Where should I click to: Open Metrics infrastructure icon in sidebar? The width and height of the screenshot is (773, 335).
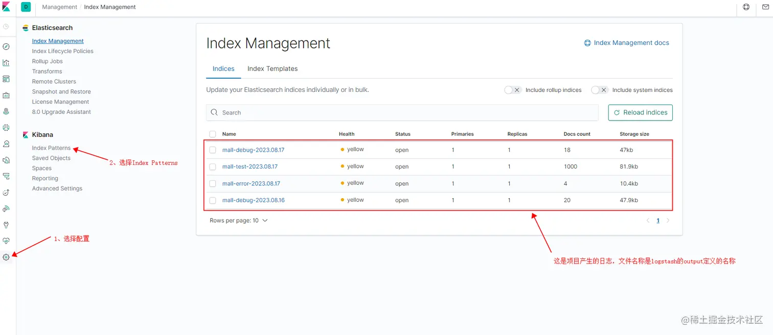click(x=6, y=144)
